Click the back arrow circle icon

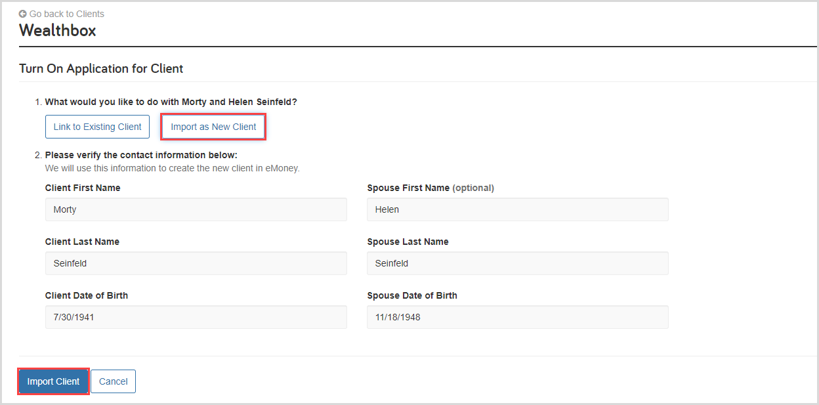coord(23,14)
